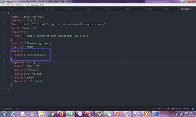196x117 pixels.
Task: Click the "dependencies" key on line 14
Action: pyautogui.click(x=21, y=62)
